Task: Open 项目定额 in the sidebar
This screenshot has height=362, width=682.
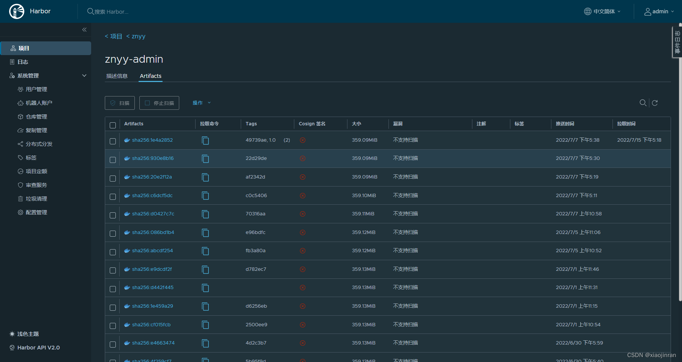Action: [36, 171]
